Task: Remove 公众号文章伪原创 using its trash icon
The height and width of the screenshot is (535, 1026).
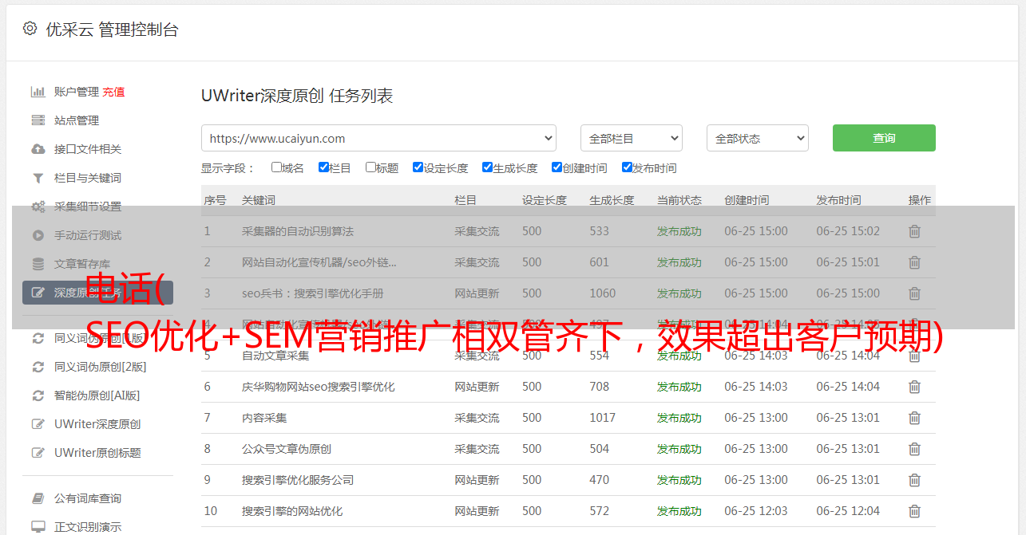Action: [914, 449]
